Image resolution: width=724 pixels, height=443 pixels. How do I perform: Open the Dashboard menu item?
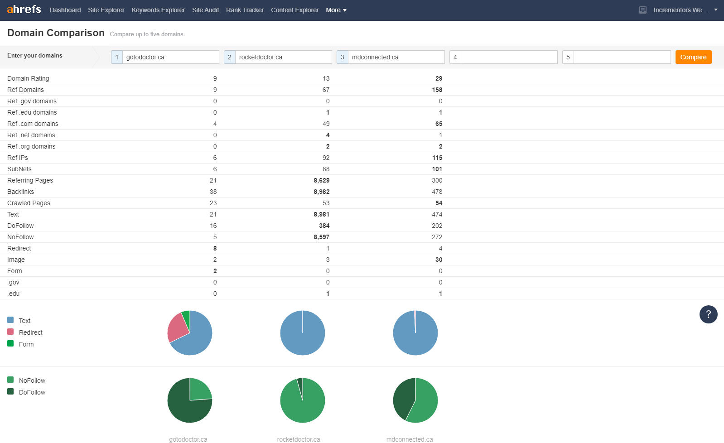65,10
